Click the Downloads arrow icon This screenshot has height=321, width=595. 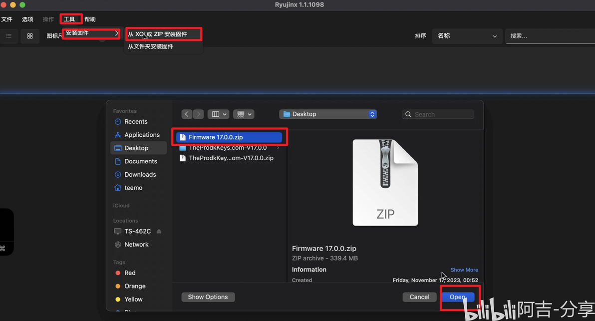(118, 175)
